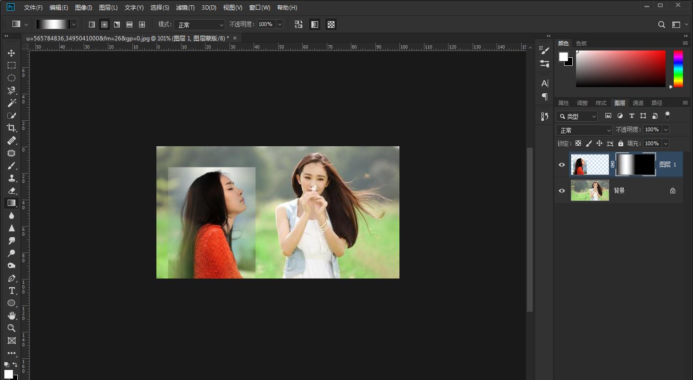Open the History panel icon

coord(545,116)
